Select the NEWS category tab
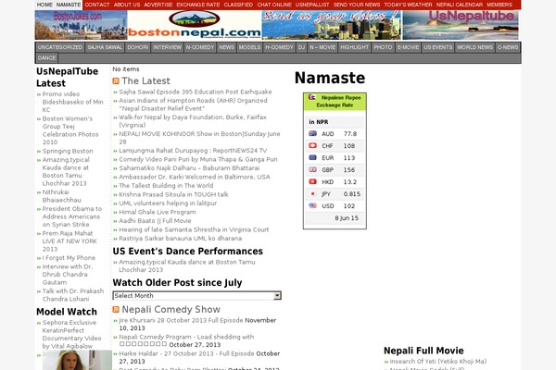Viewport: 556px width, 370px height. coord(226,47)
